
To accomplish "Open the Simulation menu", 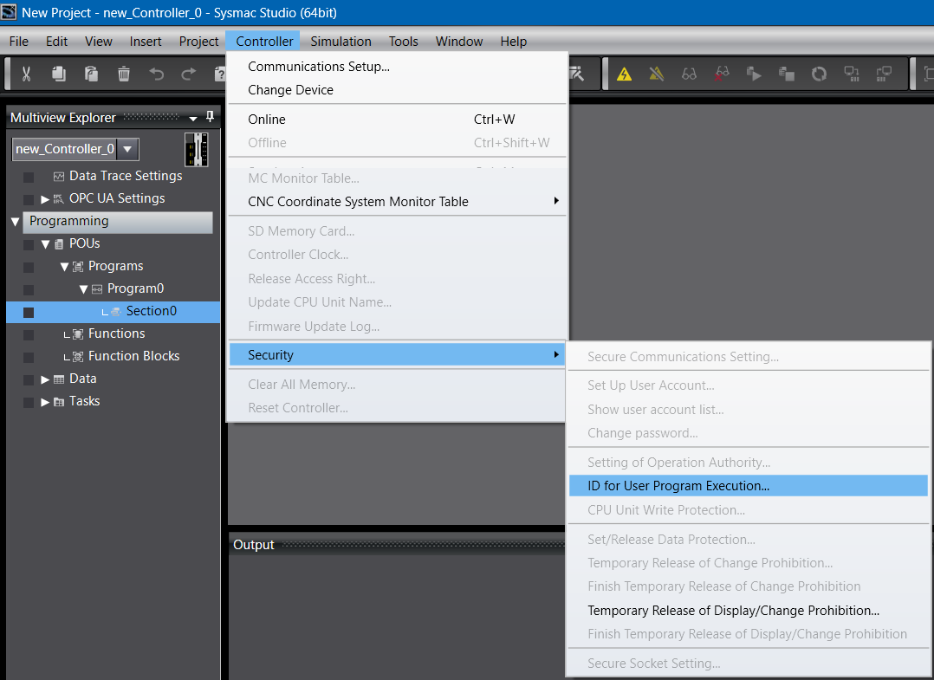I will coord(341,41).
